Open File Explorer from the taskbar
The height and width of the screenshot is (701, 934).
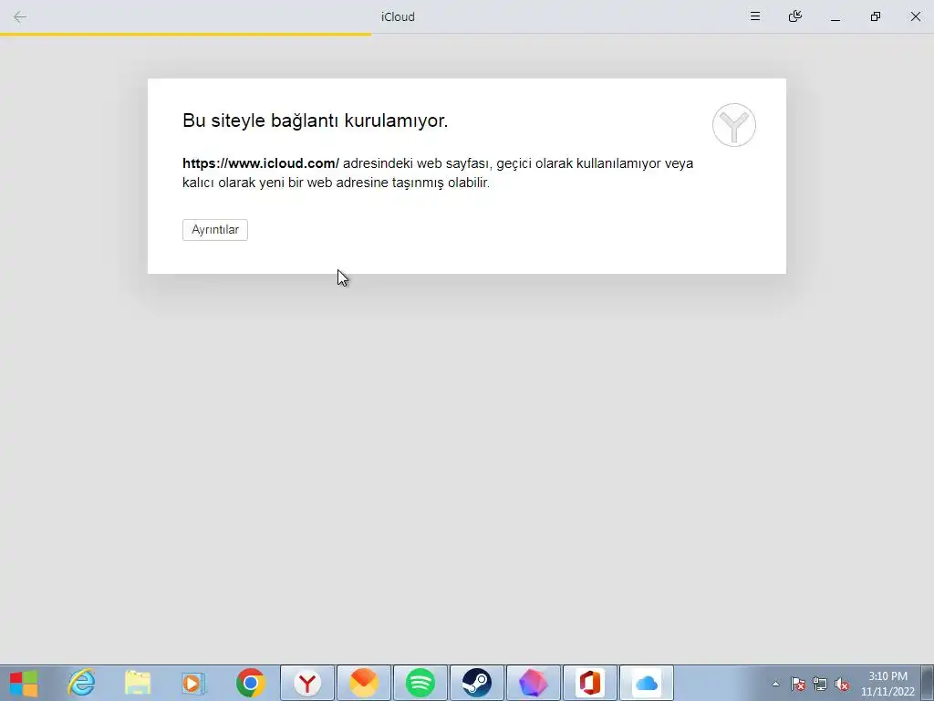pyautogui.click(x=138, y=683)
